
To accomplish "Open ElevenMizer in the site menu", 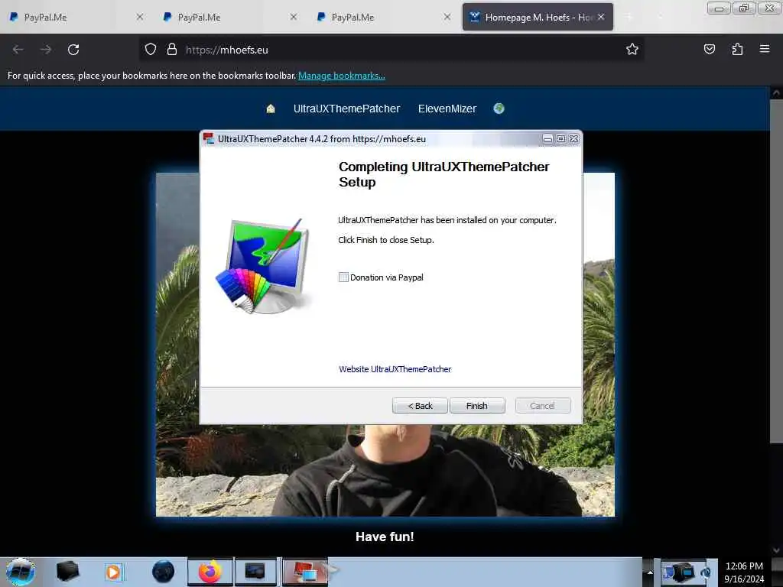I will point(447,109).
